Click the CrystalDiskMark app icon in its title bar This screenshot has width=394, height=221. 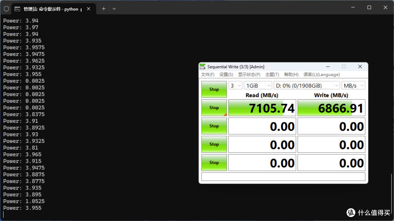click(202, 67)
